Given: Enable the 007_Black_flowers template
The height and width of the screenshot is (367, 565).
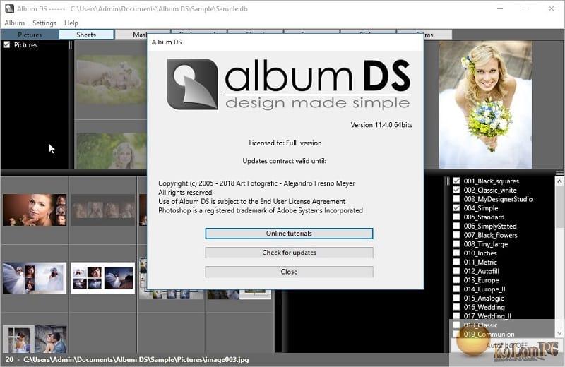Looking at the screenshot, I should tap(456, 235).
